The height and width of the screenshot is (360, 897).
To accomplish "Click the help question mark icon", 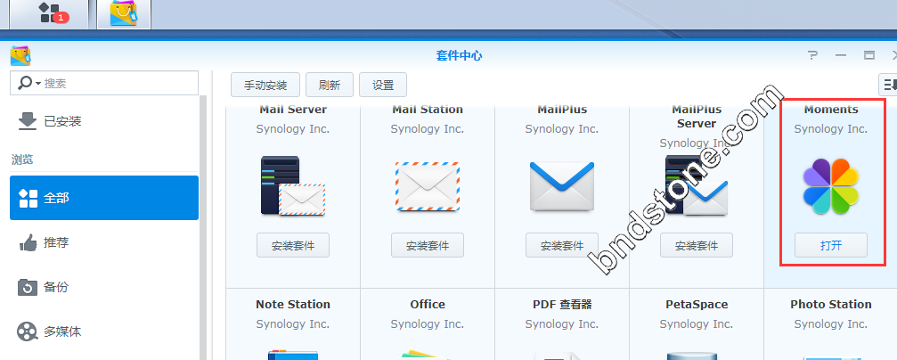I will click(x=812, y=55).
